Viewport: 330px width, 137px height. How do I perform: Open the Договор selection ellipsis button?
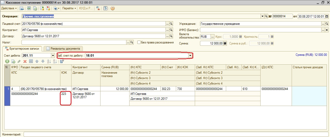tap(167, 36)
